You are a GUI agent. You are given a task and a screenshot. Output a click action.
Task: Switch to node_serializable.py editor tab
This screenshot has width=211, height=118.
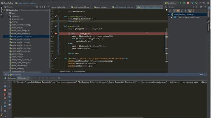[81, 7]
